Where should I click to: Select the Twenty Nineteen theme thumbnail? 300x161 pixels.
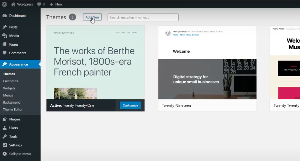tap(207, 62)
